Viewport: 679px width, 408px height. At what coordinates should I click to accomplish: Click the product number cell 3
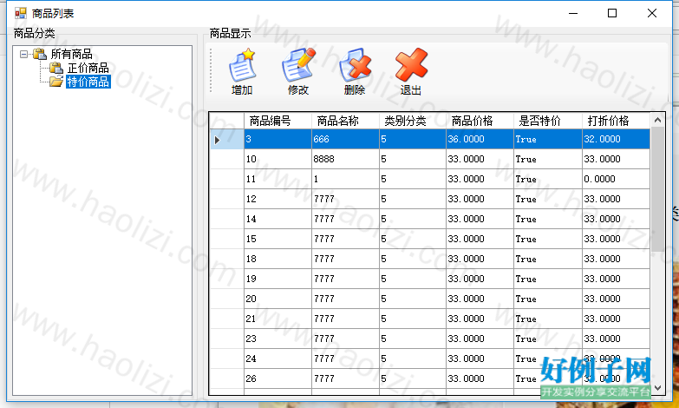click(278, 139)
